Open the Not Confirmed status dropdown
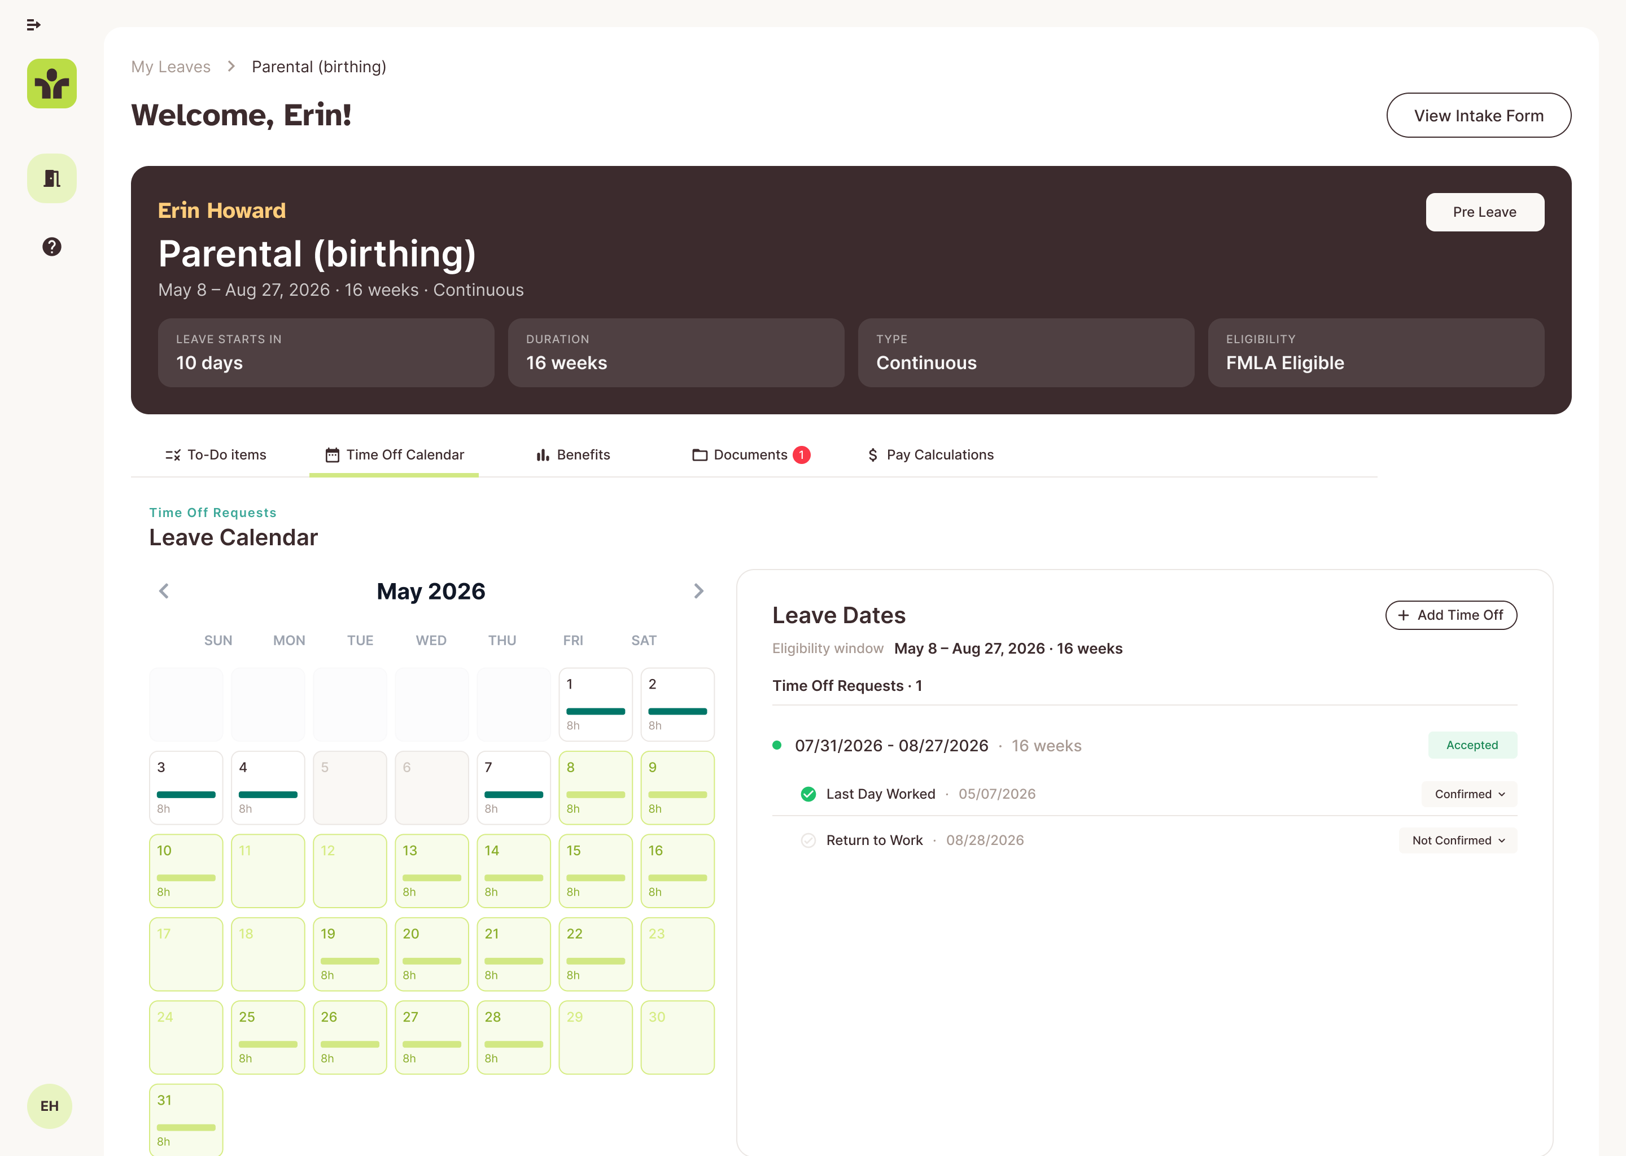Screen dimensions: 1626x1156 1458,840
